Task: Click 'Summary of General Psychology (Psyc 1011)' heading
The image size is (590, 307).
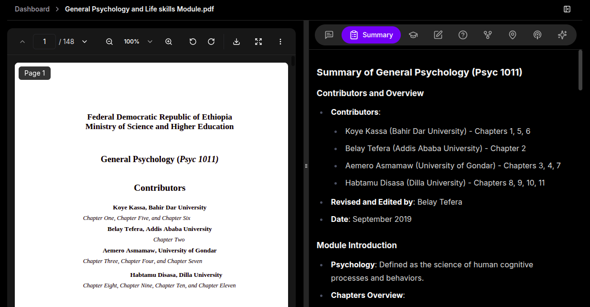Action: (419, 72)
